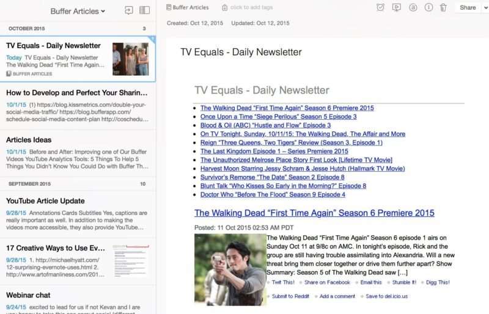
Task: Open The Last Kingdom Episode 1 link
Action: click(274, 152)
